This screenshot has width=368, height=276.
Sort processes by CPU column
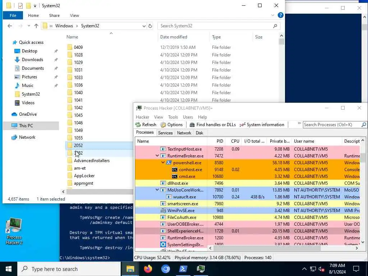[x=234, y=141]
